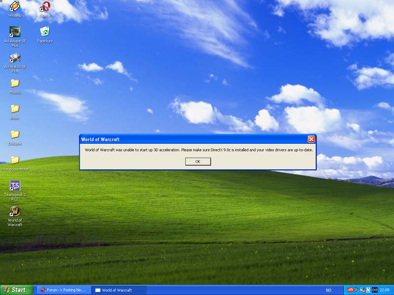
Task: Select the Musikk folder
Action: coord(15,86)
